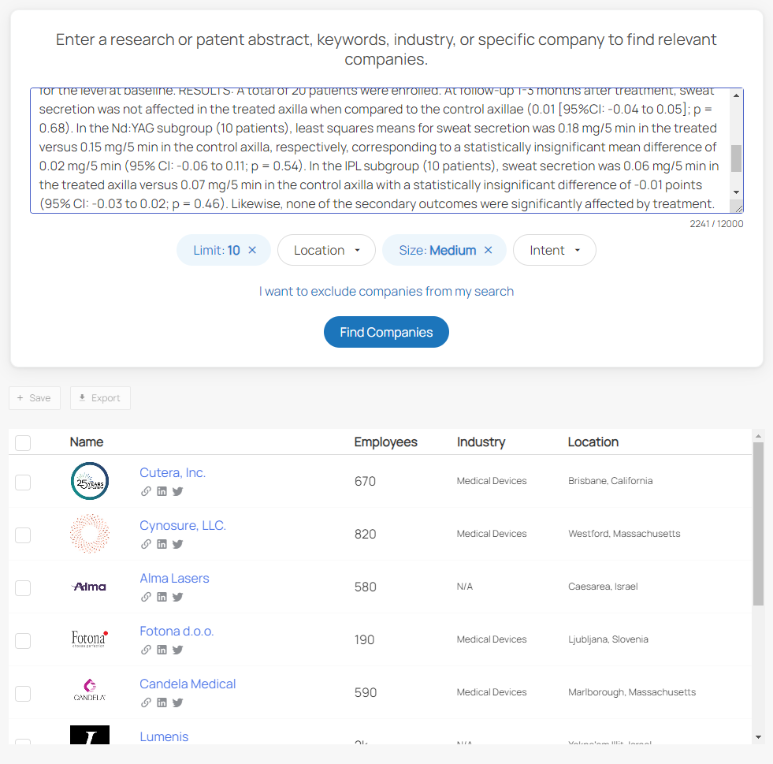Click the abstract textarea scrollbar thumb
This screenshot has height=764, width=773.
[x=736, y=158]
